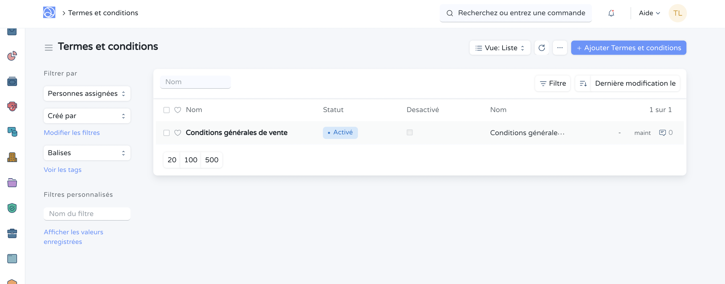
Task: Click the Modifier les filtres link
Action: point(72,132)
